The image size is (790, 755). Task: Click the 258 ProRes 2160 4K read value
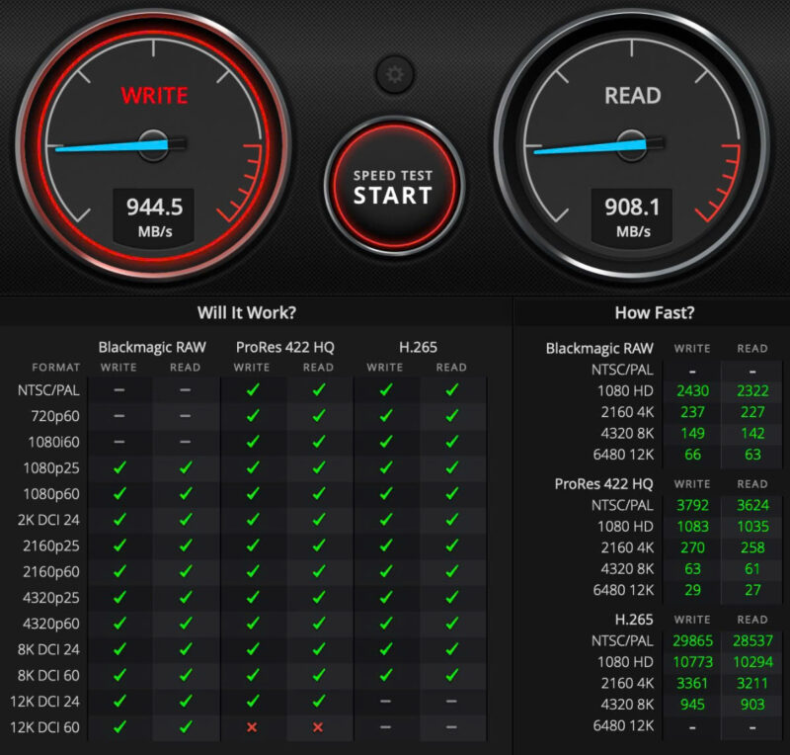752,547
